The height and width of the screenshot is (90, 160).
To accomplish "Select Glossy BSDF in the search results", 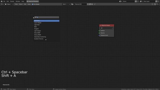I will [x=46, y=35].
